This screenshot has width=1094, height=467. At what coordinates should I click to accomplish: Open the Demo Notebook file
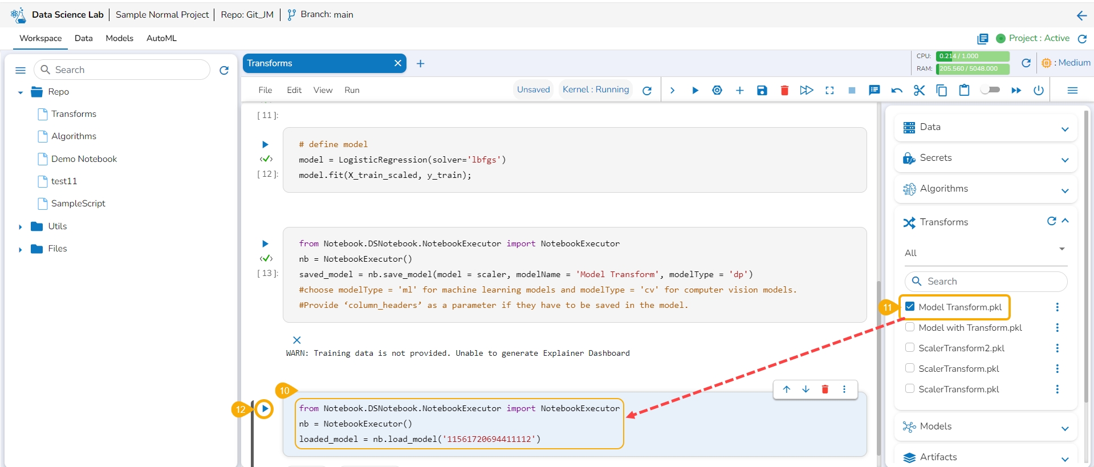pos(84,159)
